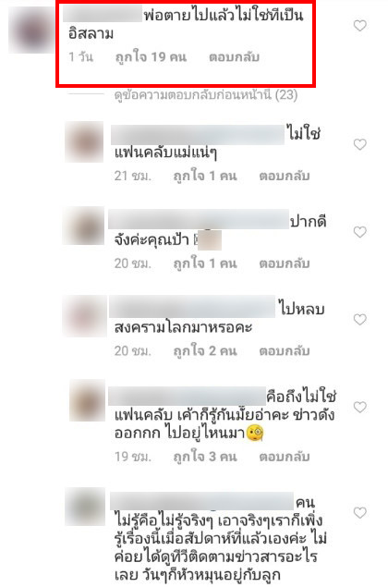Expand previous replies (23) link
Viewport: 388px width, 587px height.
click(x=206, y=95)
